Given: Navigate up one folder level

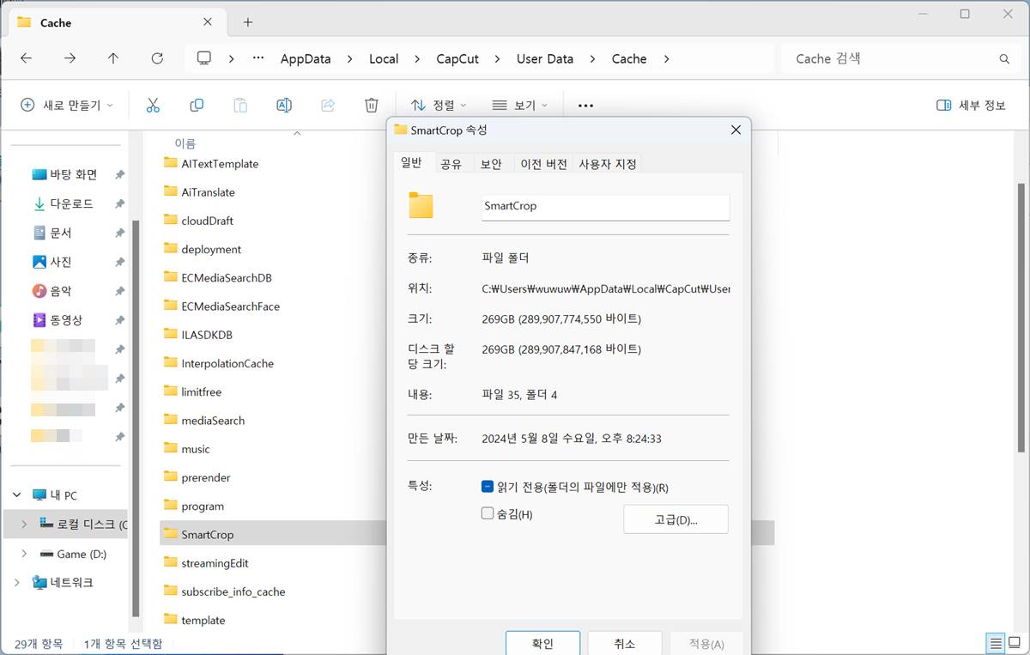Looking at the screenshot, I should click(x=113, y=58).
